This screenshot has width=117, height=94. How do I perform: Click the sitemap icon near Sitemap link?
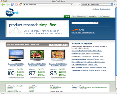[94, 9]
